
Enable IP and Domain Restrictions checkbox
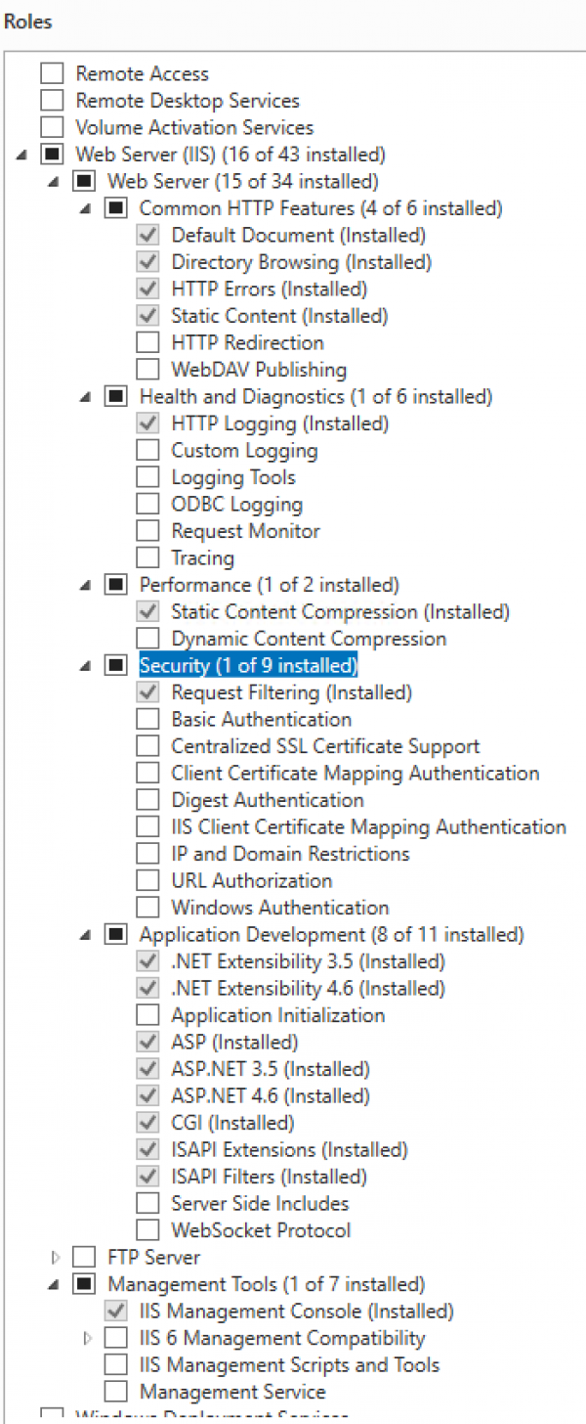click(147, 854)
